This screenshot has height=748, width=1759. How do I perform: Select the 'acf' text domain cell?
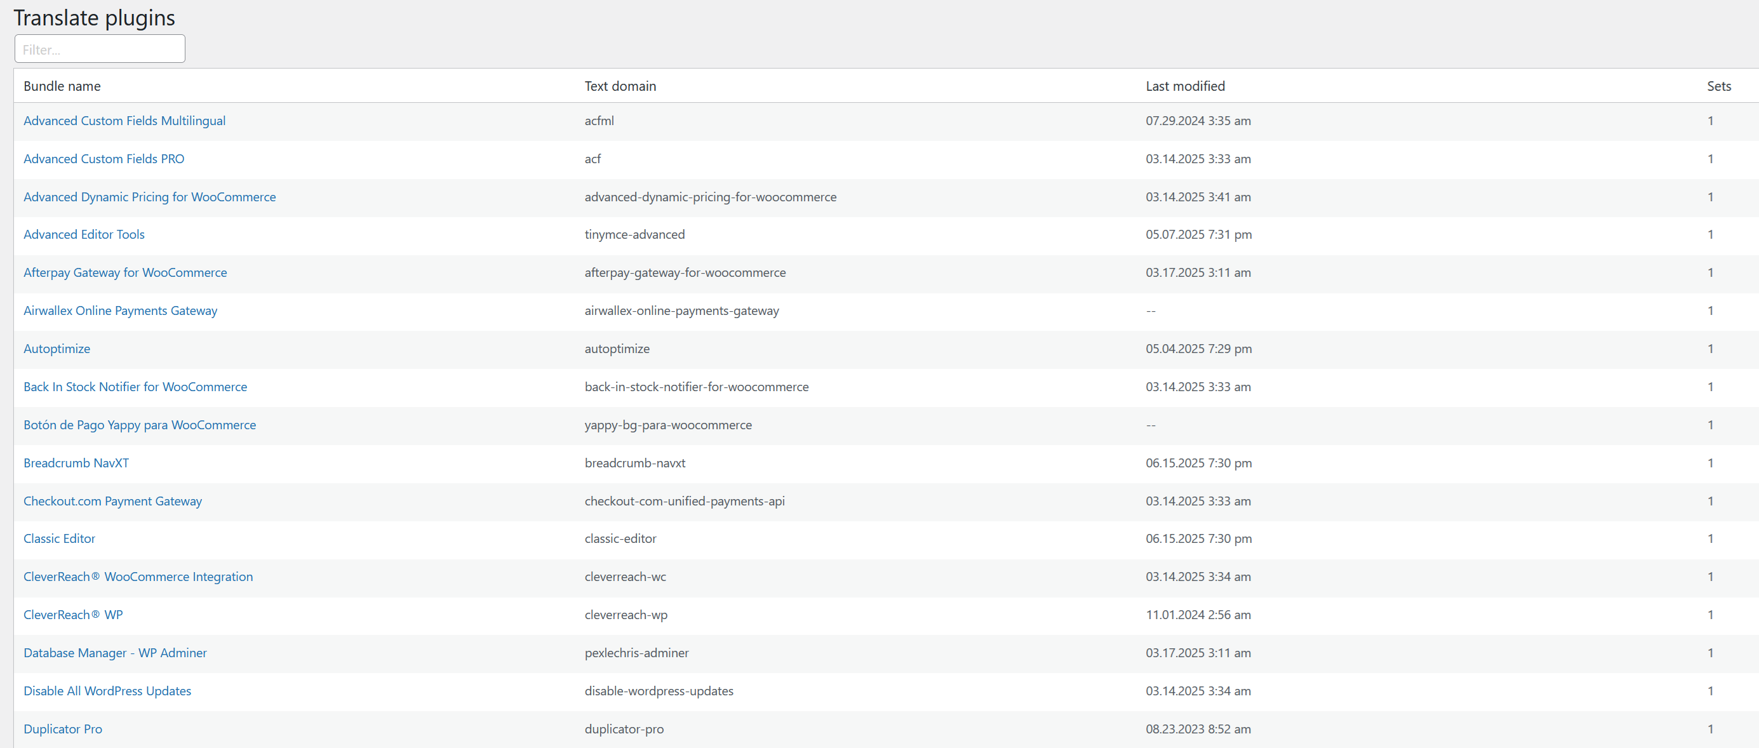tap(592, 159)
